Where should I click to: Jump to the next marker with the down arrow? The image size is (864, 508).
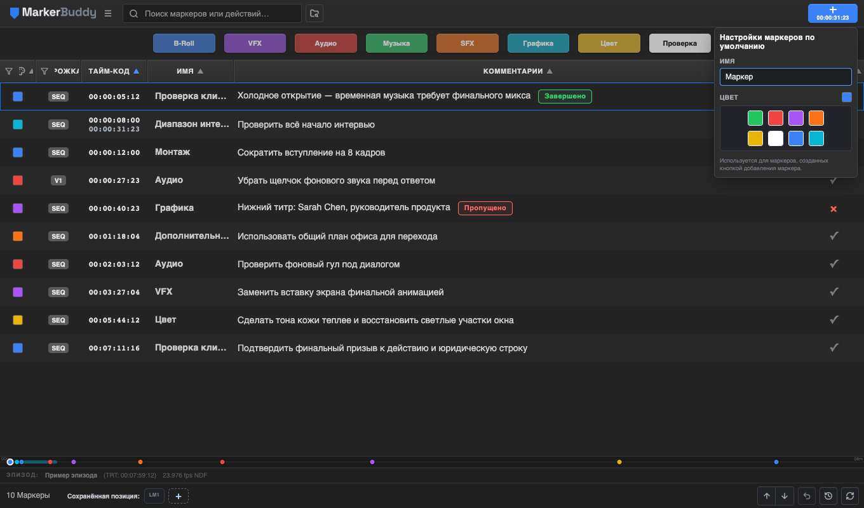point(785,496)
